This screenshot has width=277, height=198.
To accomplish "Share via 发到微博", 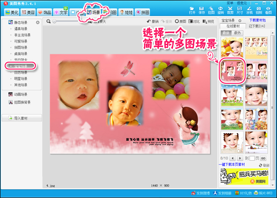I will [200, 193].
